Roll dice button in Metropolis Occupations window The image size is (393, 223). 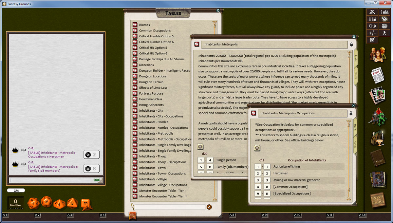click(x=257, y=148)
